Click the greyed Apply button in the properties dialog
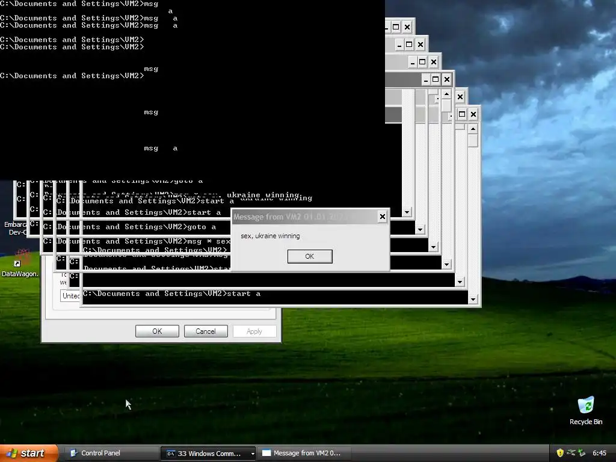Viewport: 616px width, 462px height. pos(254,331)
